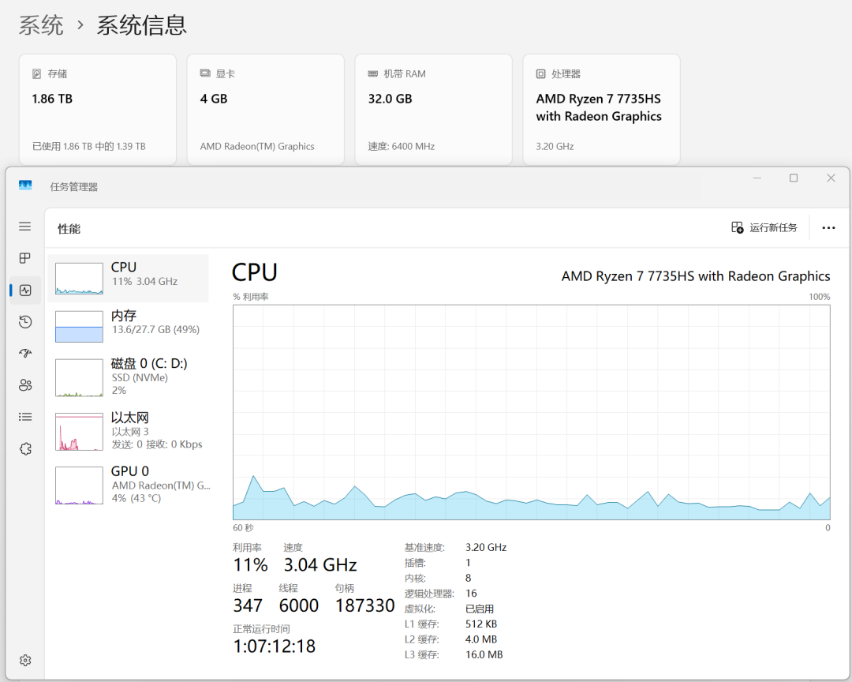
Task: Open the hamburger navigation menu
Action: coord(24,227)
